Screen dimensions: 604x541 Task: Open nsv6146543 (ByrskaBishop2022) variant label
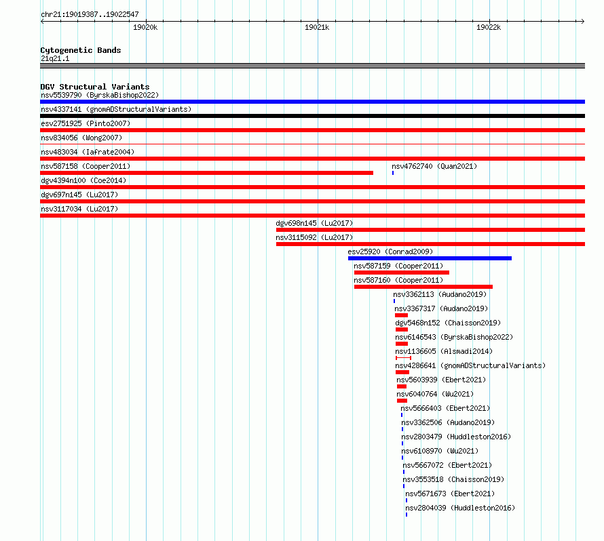454,337
